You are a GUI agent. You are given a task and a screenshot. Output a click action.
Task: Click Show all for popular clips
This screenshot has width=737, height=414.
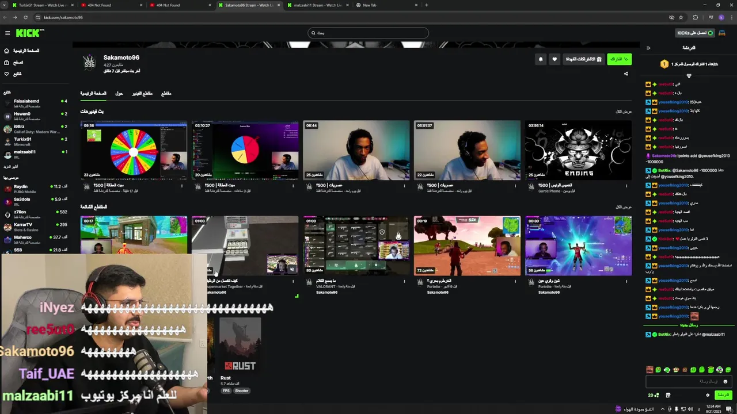click(x=624, y=207)
